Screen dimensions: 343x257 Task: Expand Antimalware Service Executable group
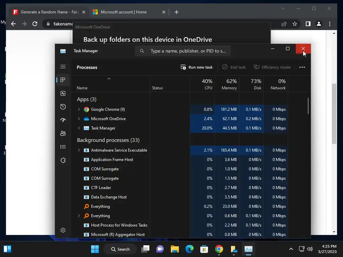79,150
